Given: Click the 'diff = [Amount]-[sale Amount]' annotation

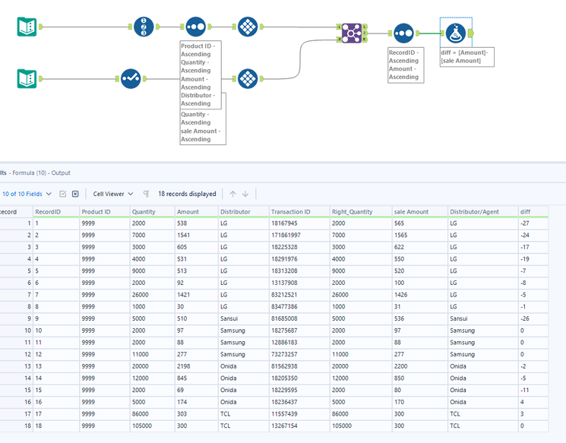Looking at the screenshot, I should tap(467, 57).
